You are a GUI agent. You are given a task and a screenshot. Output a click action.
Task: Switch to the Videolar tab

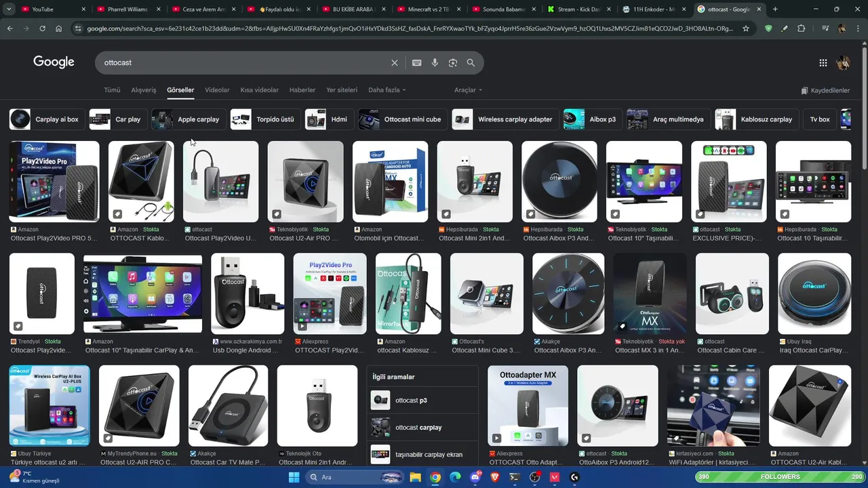point(217,89)
